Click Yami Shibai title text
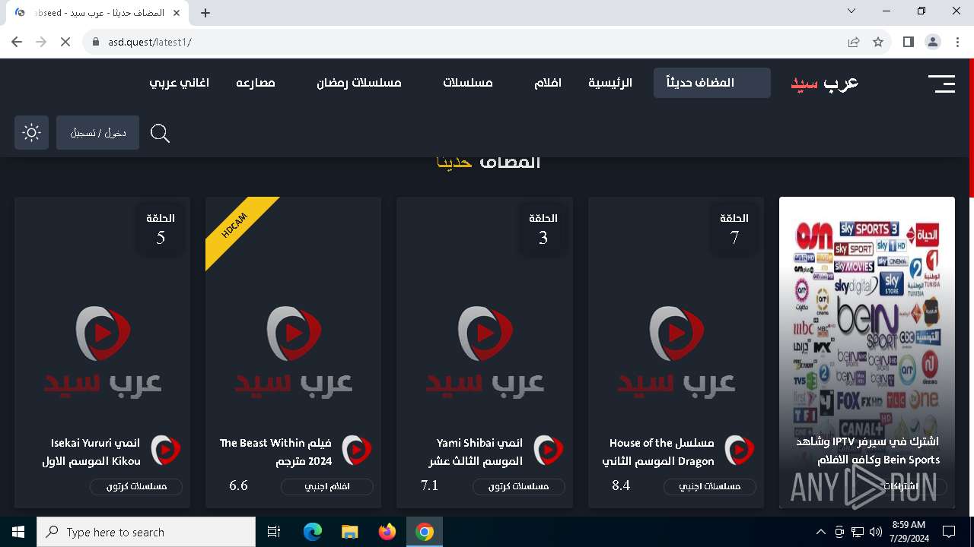The height and width of the screenshot is (547, 974). click(476, 452)
